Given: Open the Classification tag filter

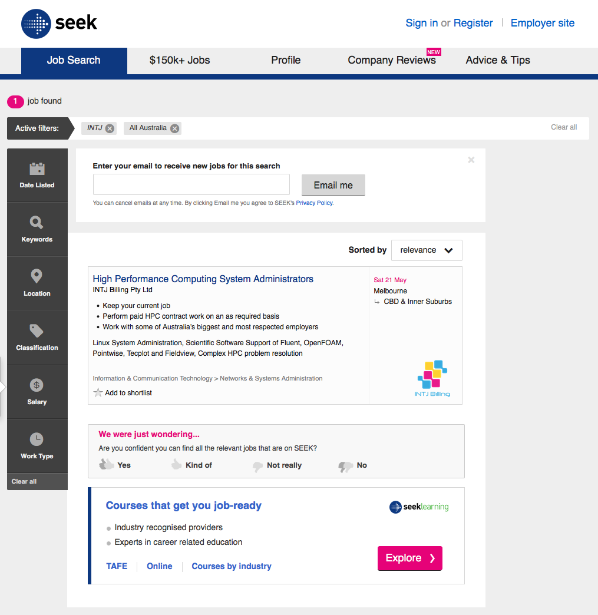Looking at the screenshot, I should [37, 338].
